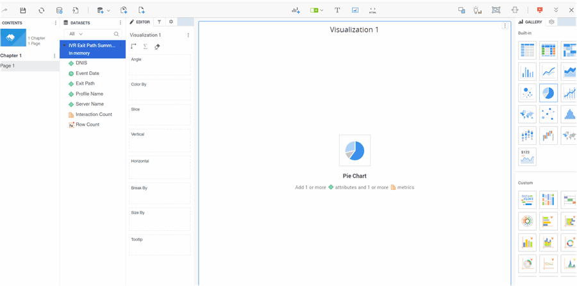Pick the Data Cloud custom visualization
The height and width of the screenshot is (286, 577).
tap(527, 200)
